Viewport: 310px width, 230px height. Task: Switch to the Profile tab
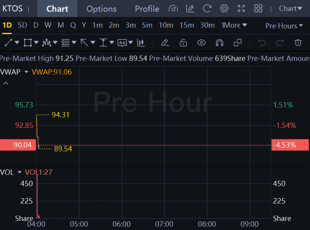click(x=147, y=9)
